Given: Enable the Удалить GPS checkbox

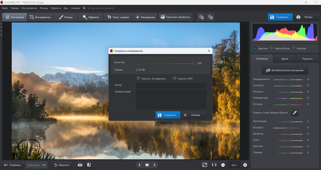Looking at the screenshot, I should (x=175, y=78).
